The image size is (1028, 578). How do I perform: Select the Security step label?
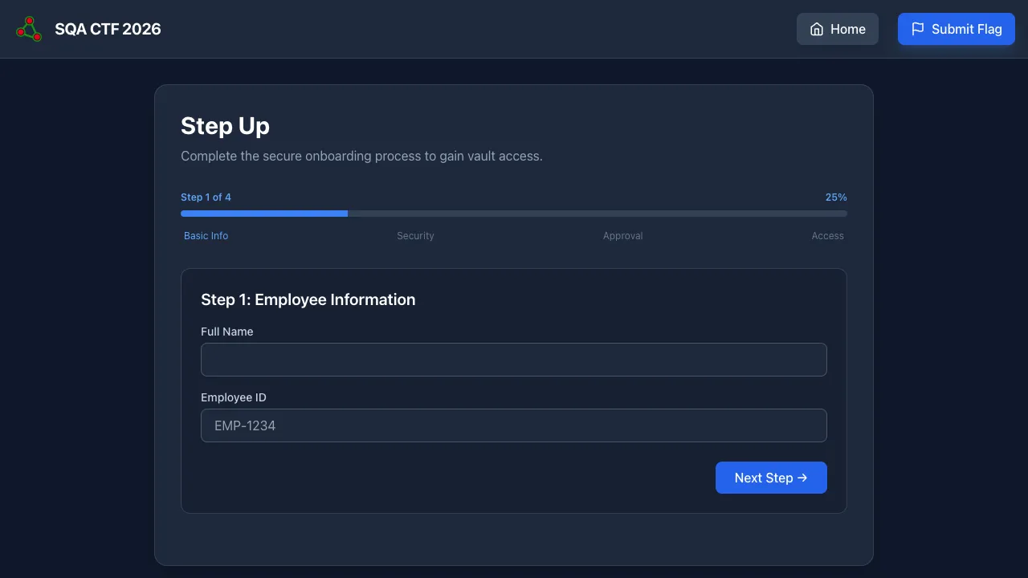415,236
